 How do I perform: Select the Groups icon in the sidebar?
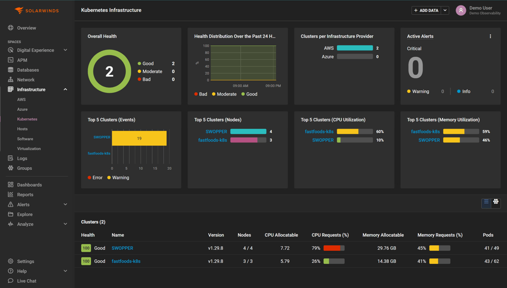tap(11, 168)
